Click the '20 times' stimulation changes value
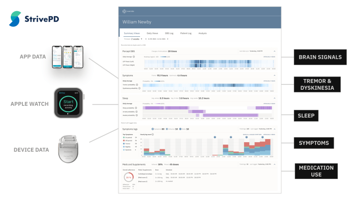This screenshot has width=359, height=201. click(x=172, y=51)
